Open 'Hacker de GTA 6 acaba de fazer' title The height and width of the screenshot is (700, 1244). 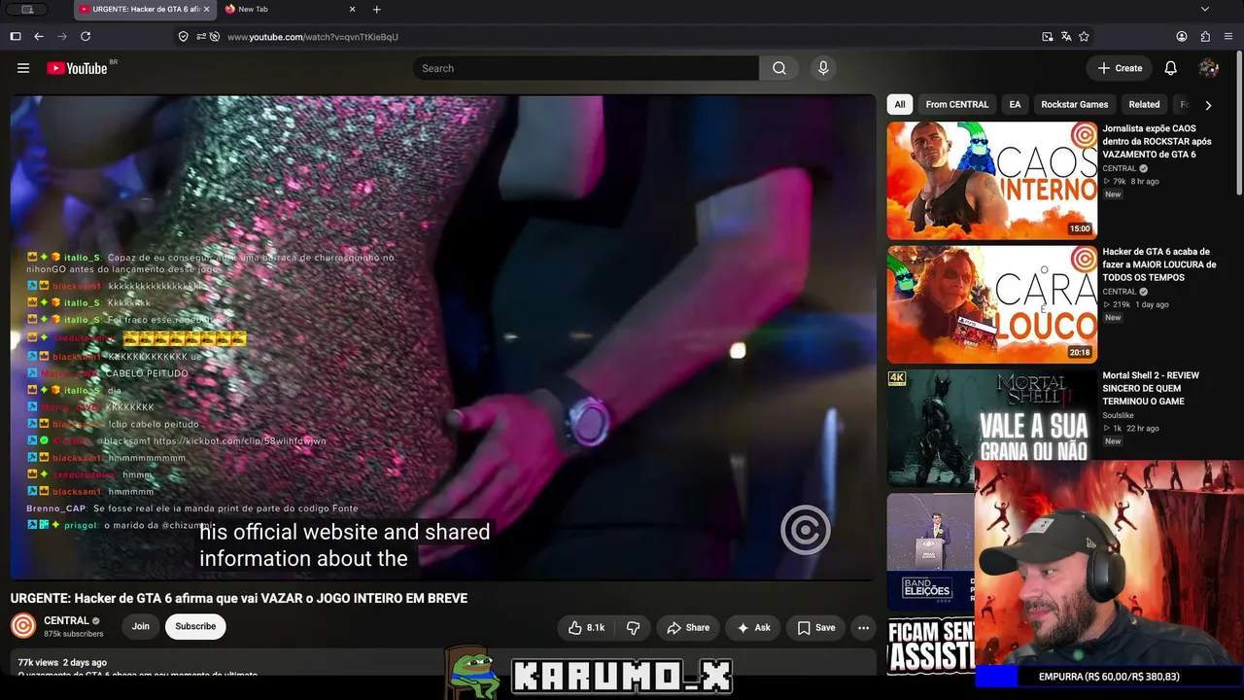[1159, 264]
